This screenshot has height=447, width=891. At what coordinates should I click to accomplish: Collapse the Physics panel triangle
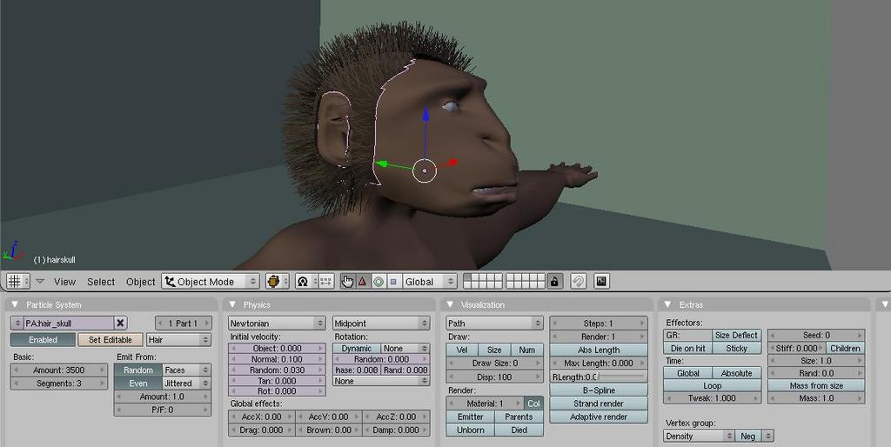(231, 305)
